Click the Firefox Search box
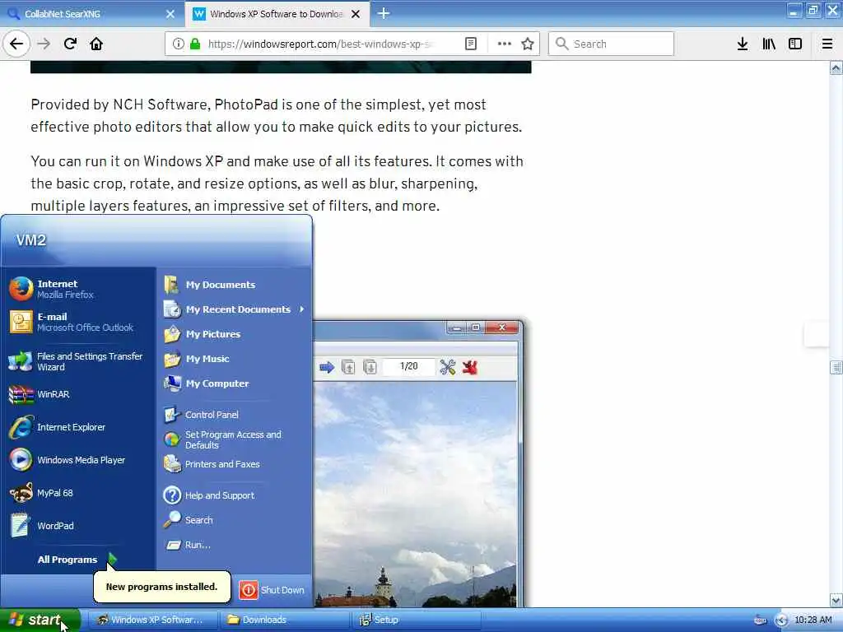The image size is (843, 632). 611,44
